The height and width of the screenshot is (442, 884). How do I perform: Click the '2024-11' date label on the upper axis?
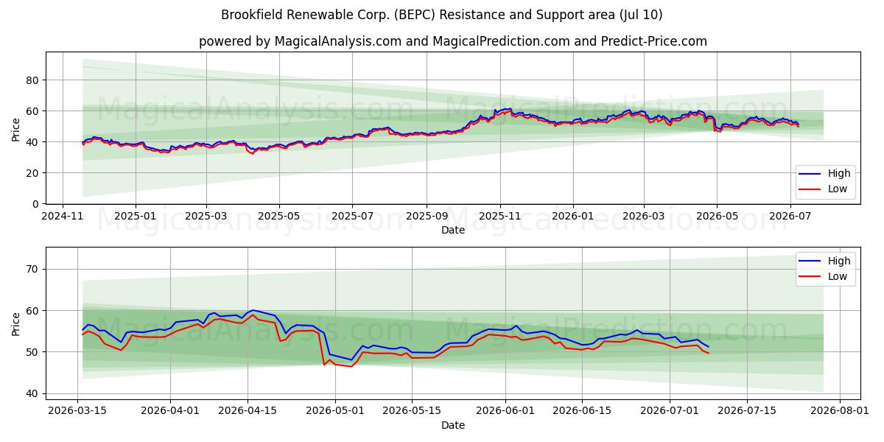point(62,217)
